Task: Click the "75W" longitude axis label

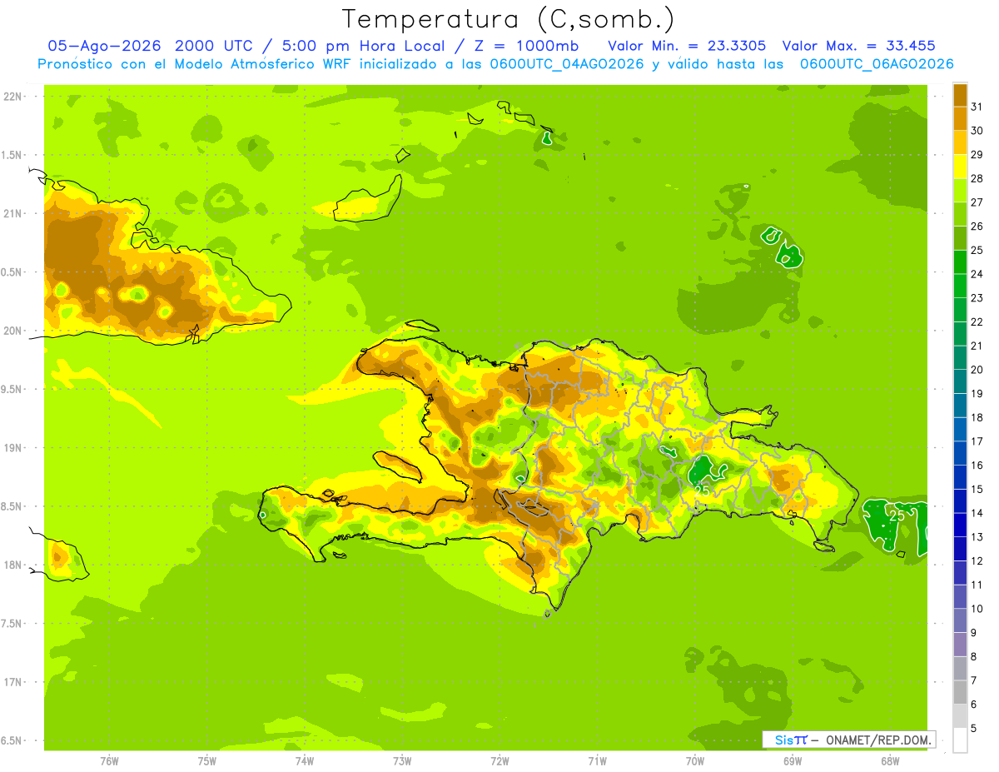Action: tap(206, 761)
